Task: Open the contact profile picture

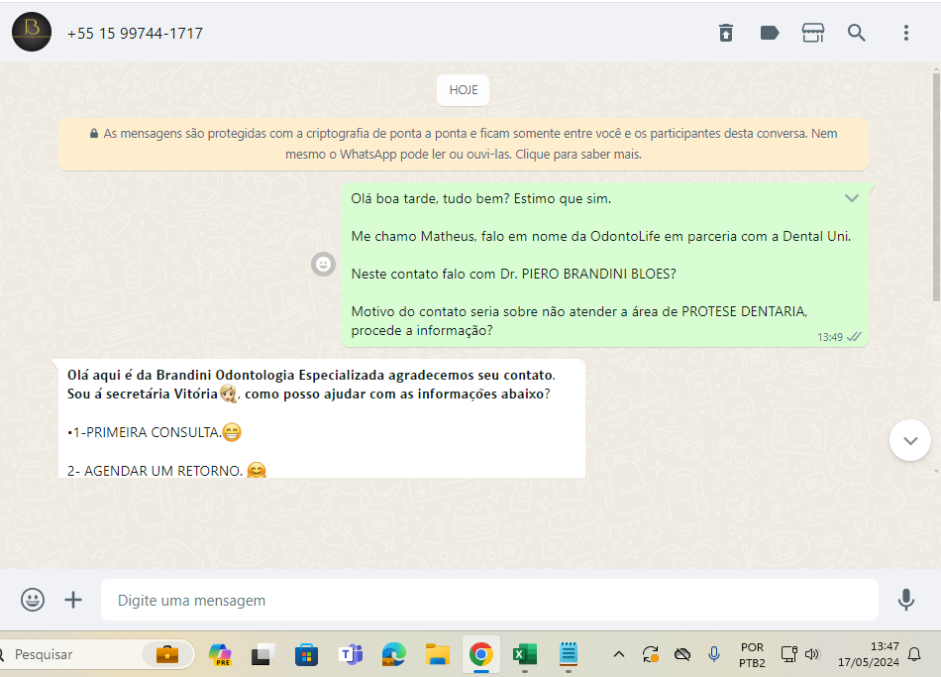Action: 32,32
